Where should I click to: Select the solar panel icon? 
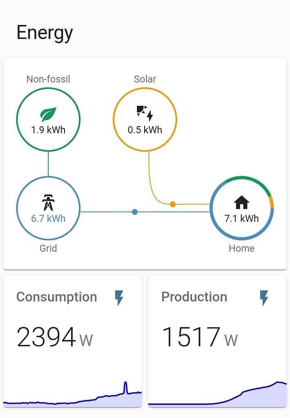141,110
